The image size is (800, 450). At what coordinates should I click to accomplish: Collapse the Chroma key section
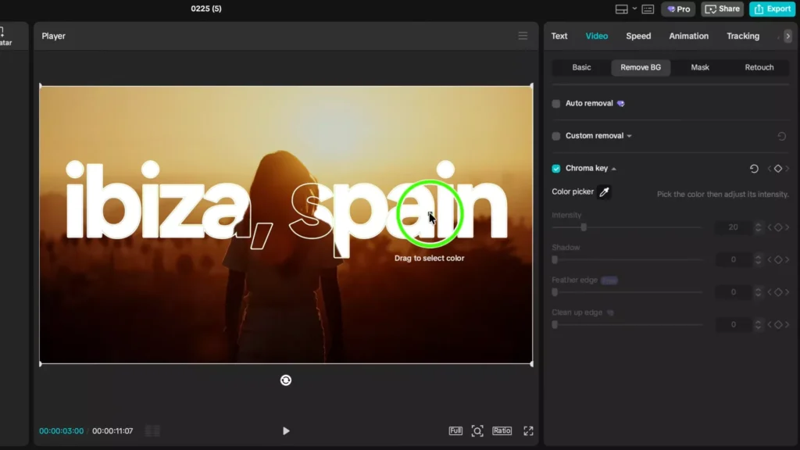(x=612, y=168)
